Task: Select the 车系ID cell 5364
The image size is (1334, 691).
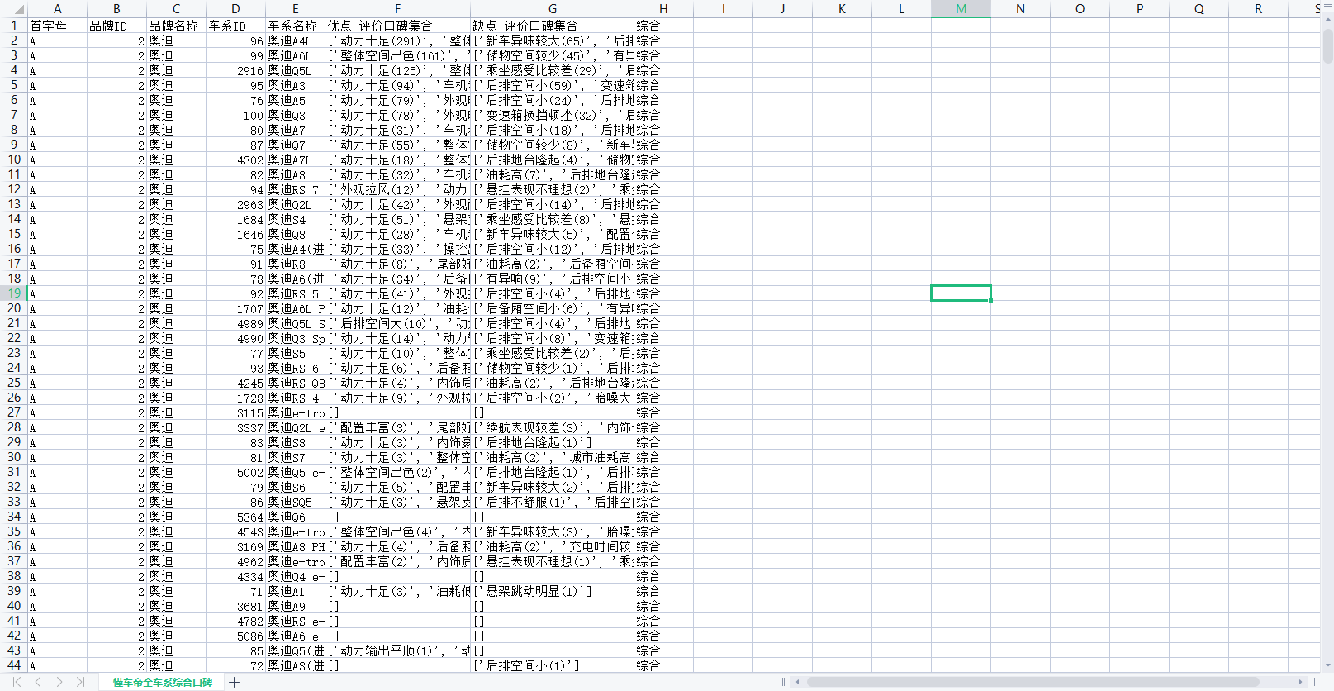Action: coord(235,517)
